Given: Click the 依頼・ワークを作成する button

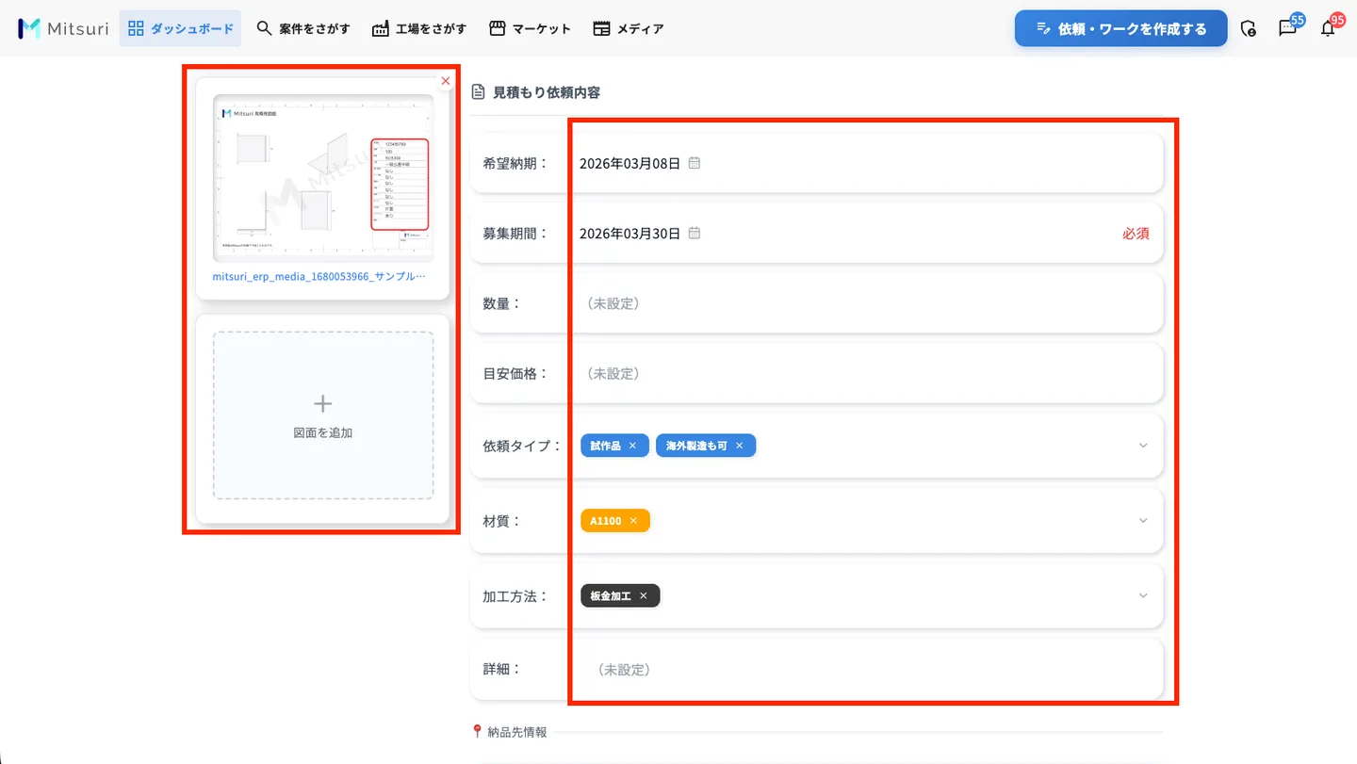Looking at the screenshot, I should coord(1121,28).
